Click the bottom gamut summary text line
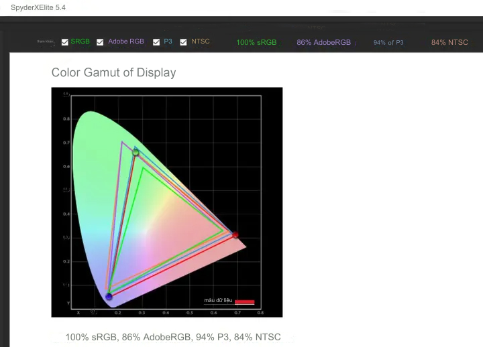The width and height of the screenshot is (483, 347). [x=173, y=337]
